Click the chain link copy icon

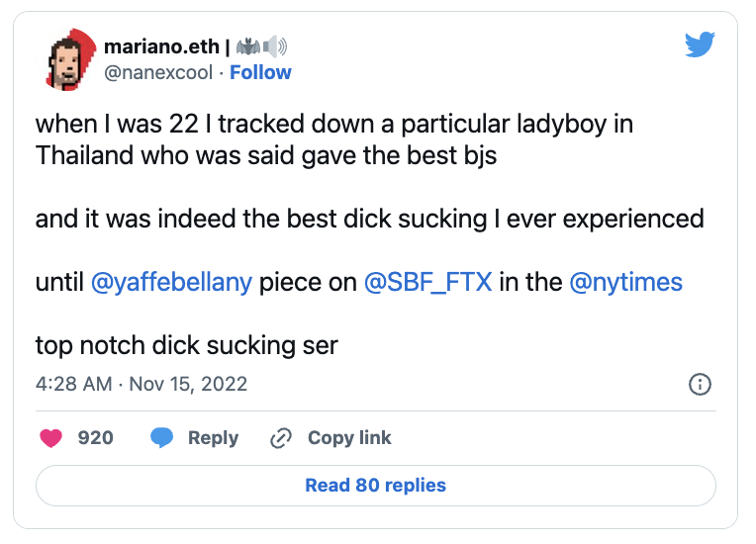tap(282, 438)
